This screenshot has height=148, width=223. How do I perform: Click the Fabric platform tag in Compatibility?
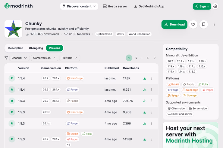point(189,84)
